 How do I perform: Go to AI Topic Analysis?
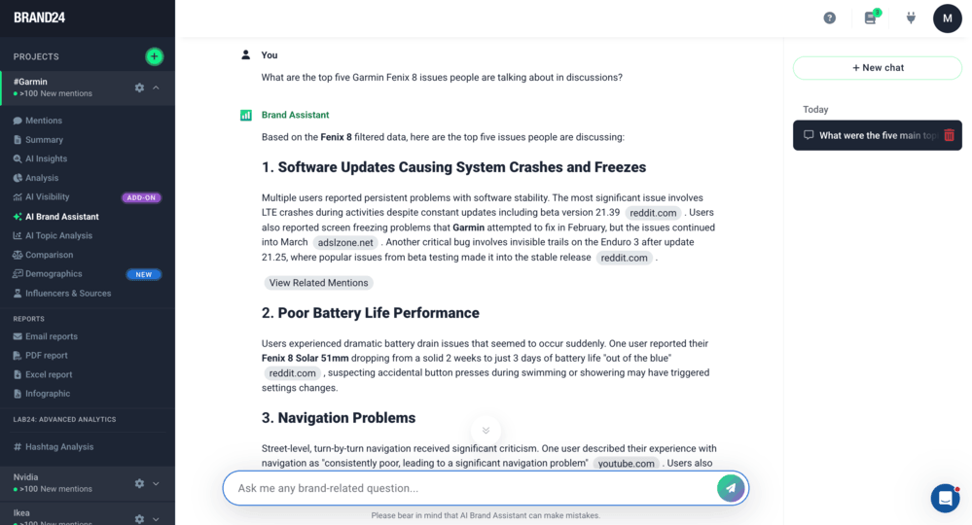tap(58, 235)
